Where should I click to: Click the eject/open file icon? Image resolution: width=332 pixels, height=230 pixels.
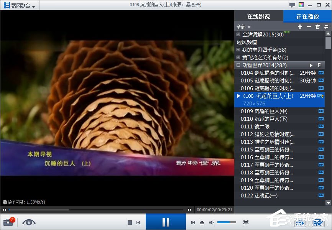coord(202,222)
